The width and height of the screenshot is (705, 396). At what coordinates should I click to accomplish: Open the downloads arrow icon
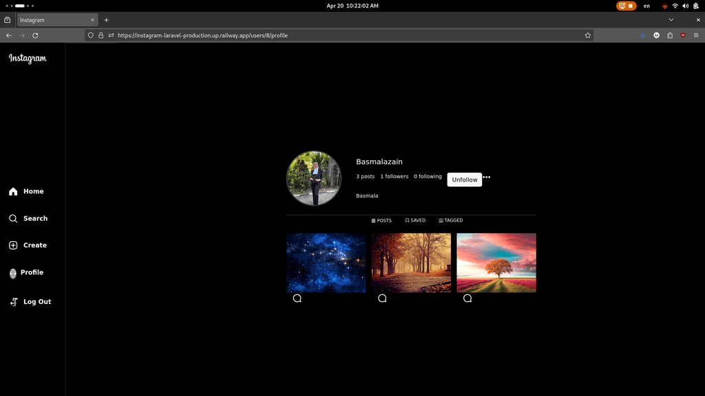click(643, 36)
